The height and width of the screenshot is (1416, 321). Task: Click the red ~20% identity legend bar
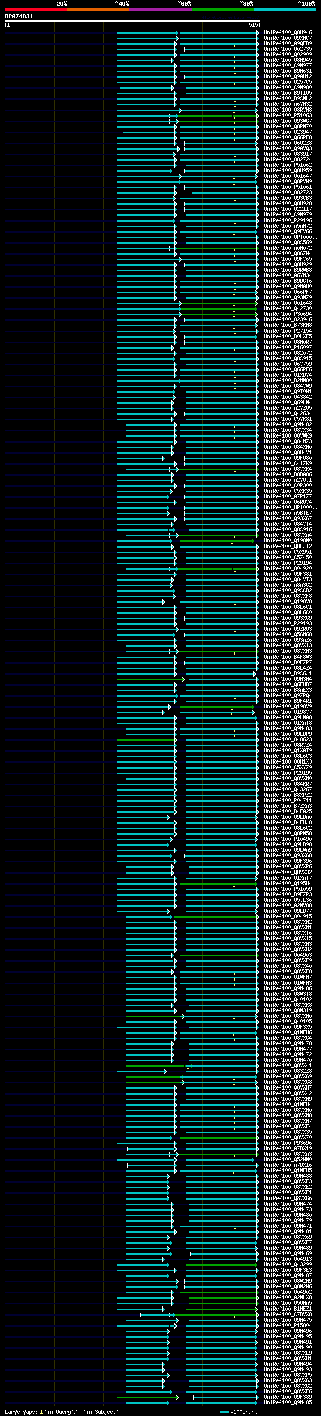(x=36, y=9)
